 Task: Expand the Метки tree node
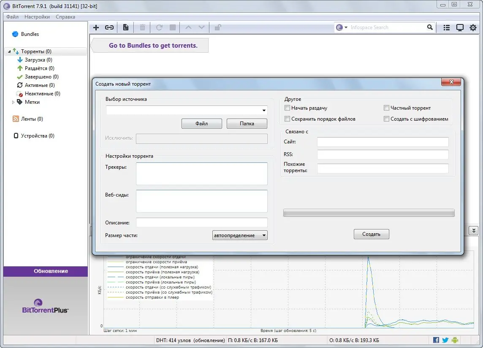tap(13, 102)
